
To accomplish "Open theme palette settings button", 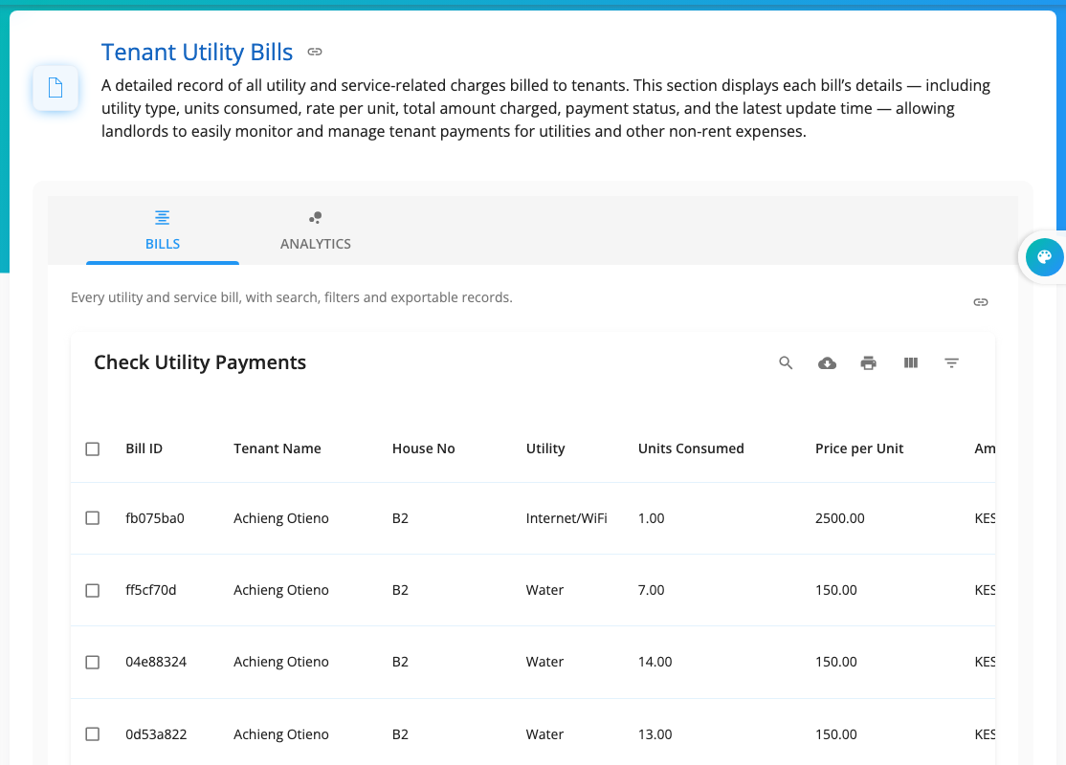I will [1044, 257].
